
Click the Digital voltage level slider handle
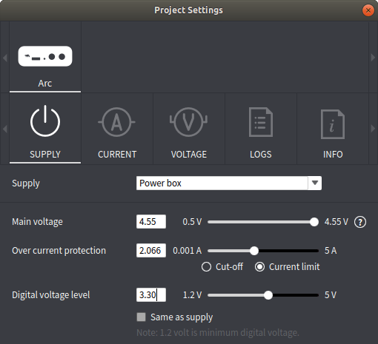click(x=268, y=295)
